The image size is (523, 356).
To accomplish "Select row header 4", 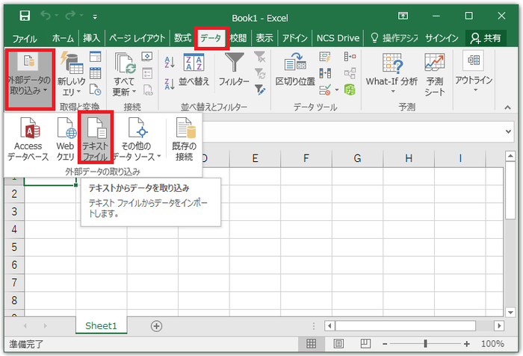I will point(14,229).
